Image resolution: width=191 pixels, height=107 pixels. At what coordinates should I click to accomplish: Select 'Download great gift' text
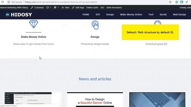coord(156,44)
